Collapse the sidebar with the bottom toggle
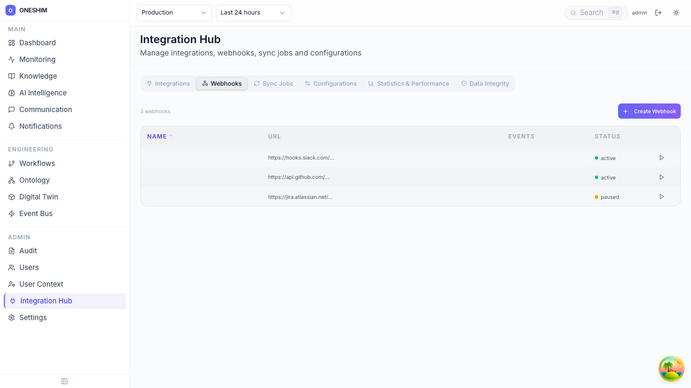 tap(64, 381)
